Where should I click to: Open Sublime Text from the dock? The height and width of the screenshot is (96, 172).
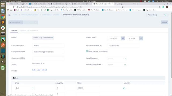coord(3,22)
